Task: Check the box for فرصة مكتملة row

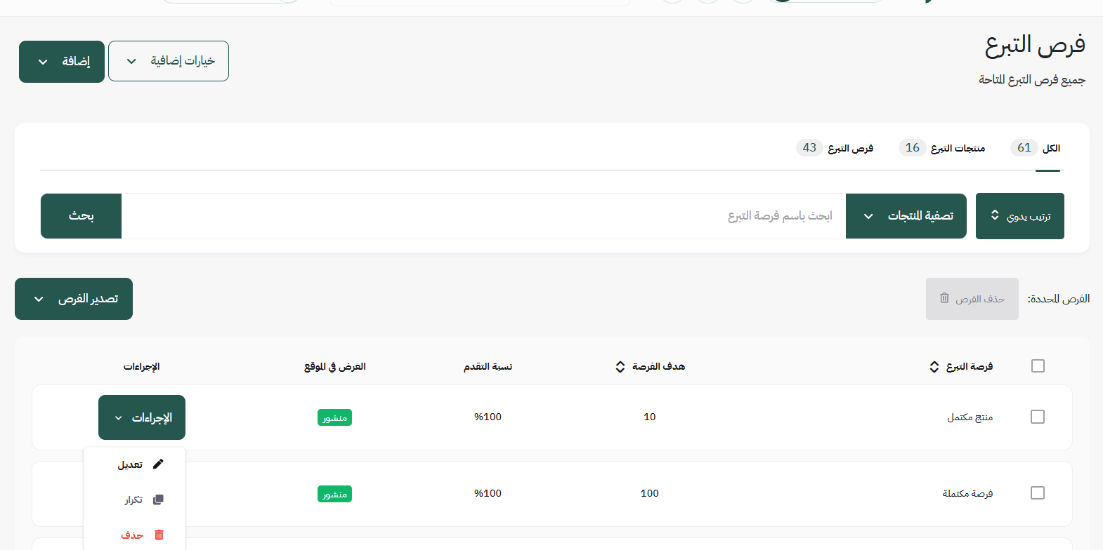Action: pos(1038,493)
